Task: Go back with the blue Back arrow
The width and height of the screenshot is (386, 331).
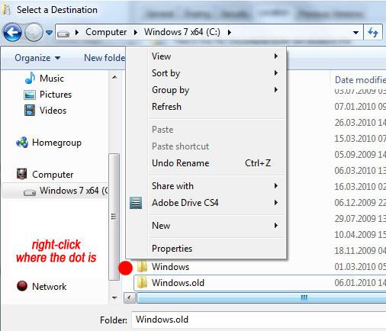Action: tap(12, 32)
